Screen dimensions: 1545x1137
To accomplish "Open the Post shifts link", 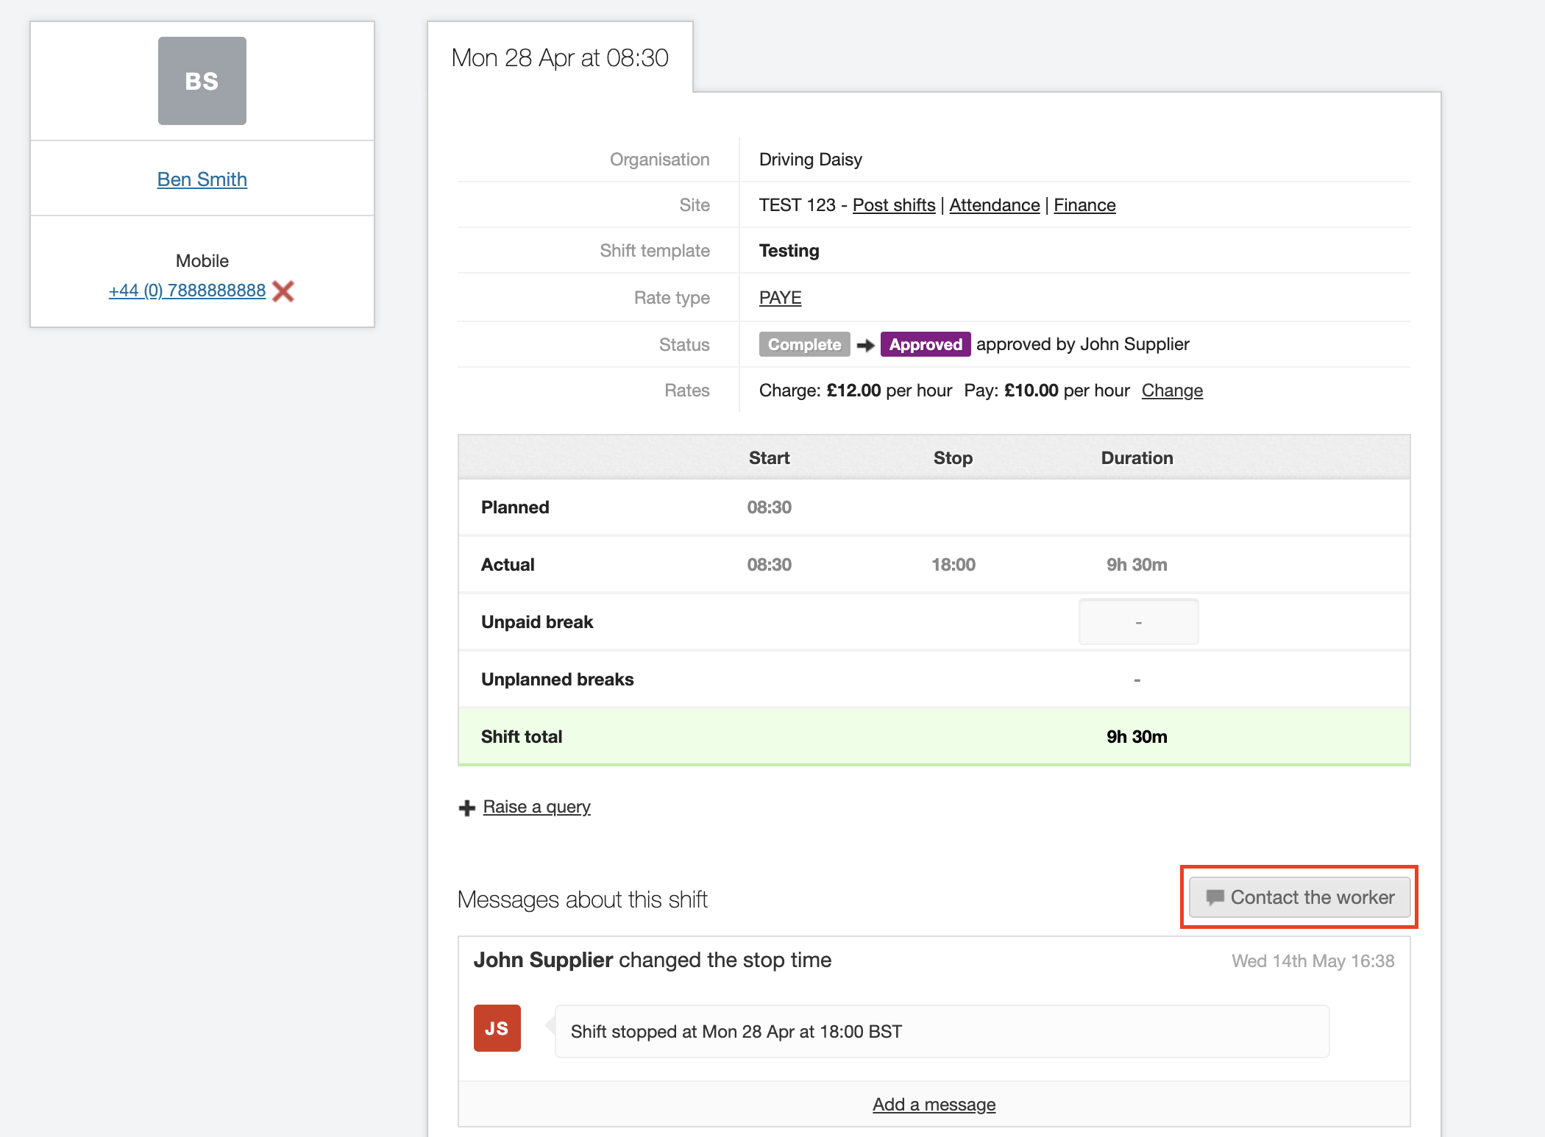I will [x=893, y=205].
